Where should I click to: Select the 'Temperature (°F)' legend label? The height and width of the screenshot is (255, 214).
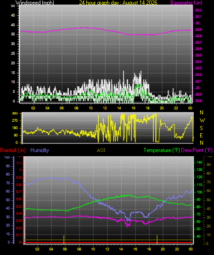coord(162,150)
